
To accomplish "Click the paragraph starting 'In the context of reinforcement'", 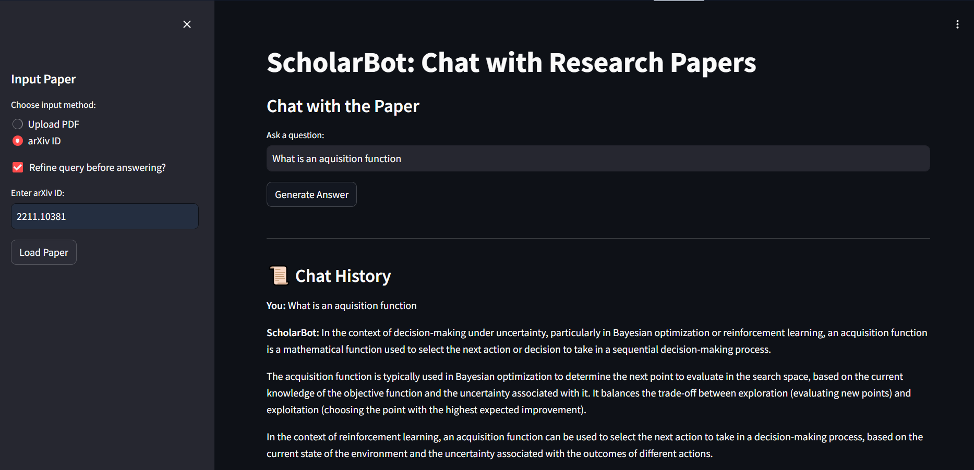I will point(595,445).
